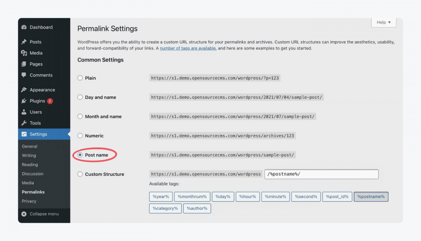Insert the %second% tag

click(306, 197)
